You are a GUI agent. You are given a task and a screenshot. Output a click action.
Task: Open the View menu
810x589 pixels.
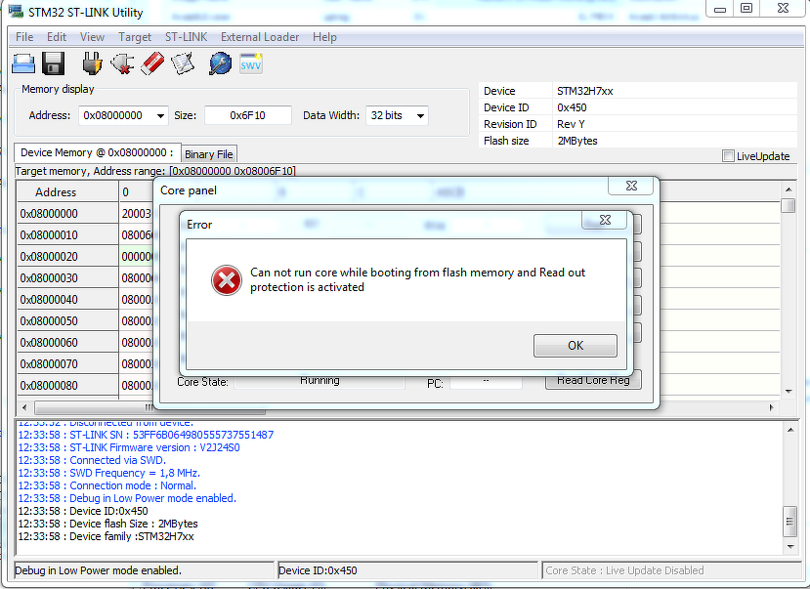pos(92,37)
